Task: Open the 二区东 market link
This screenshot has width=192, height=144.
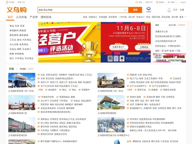Action: coord(129,90)
